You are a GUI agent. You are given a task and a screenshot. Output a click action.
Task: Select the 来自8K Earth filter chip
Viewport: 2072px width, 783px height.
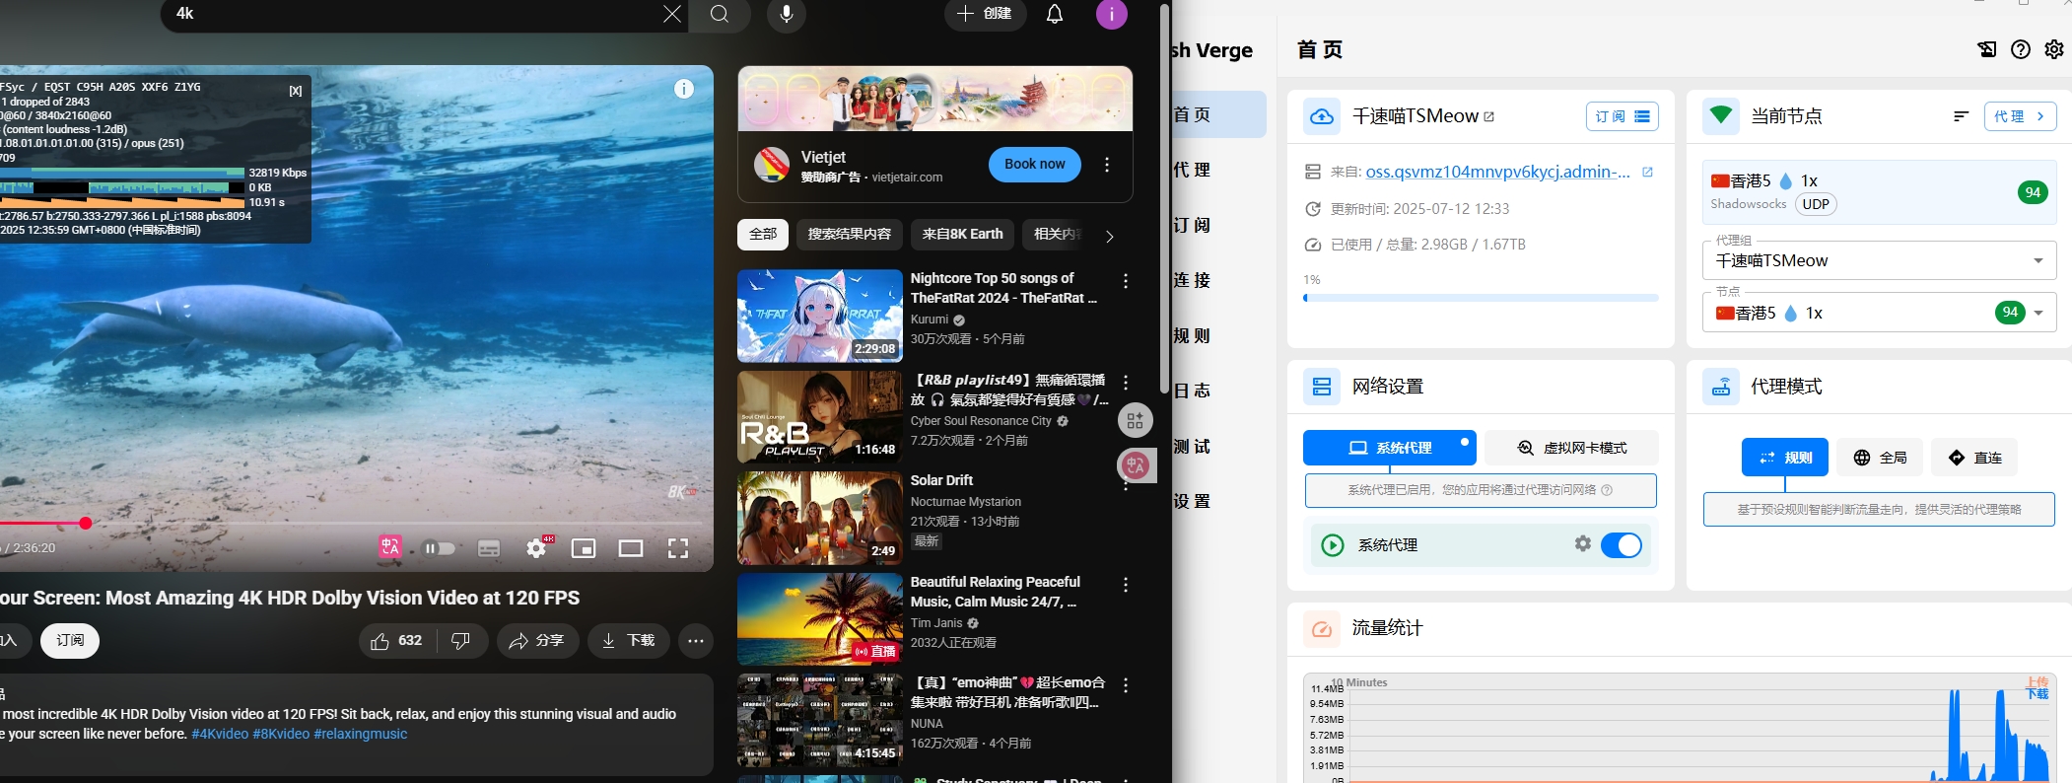(962, 235)
